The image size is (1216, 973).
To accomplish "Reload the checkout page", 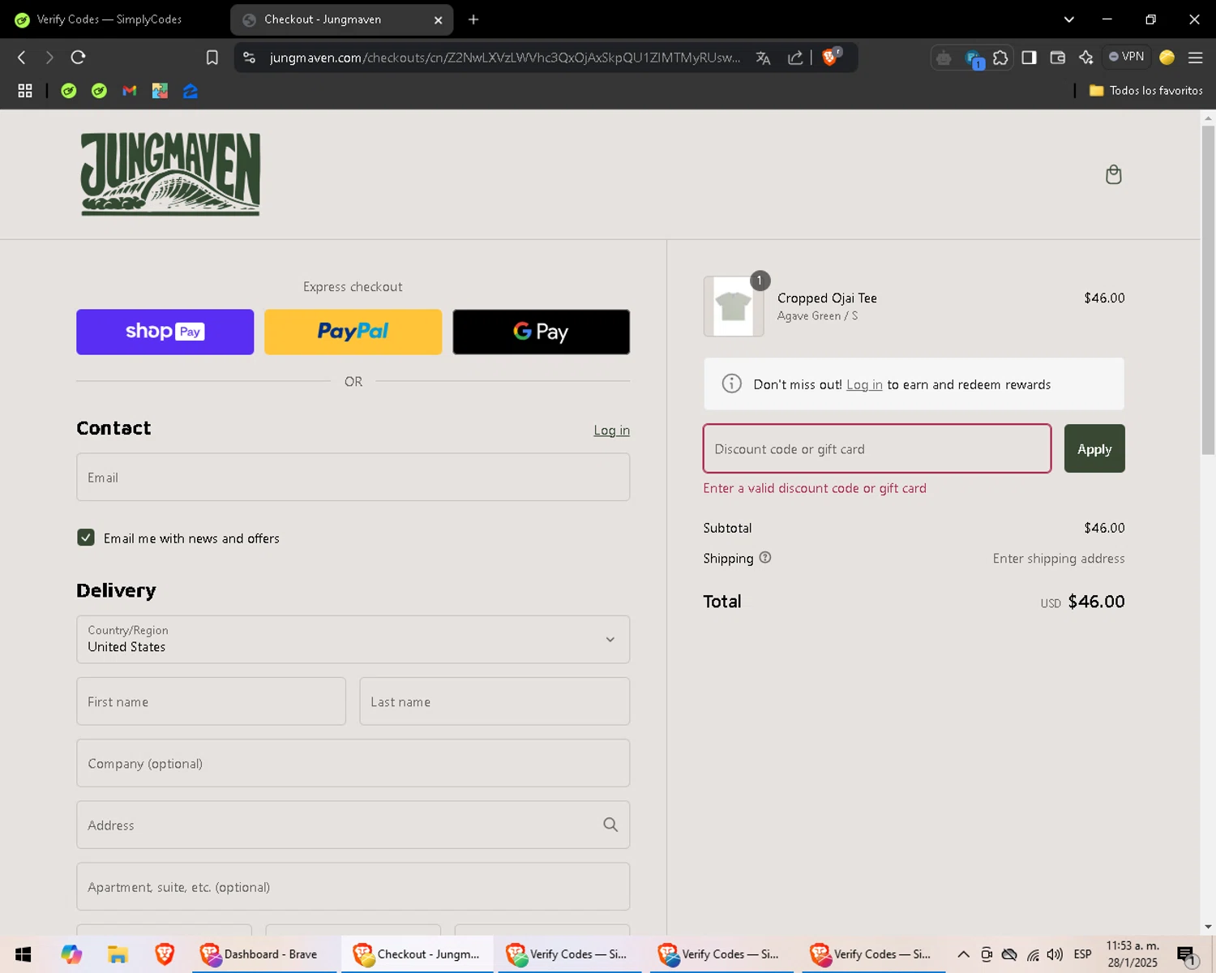I will (78, 58).
